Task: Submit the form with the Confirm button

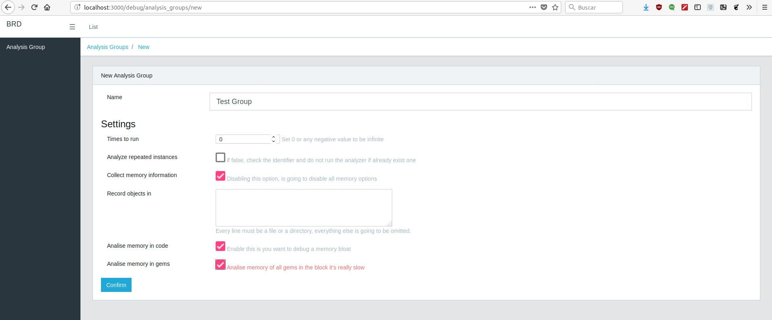Action: 116,285
